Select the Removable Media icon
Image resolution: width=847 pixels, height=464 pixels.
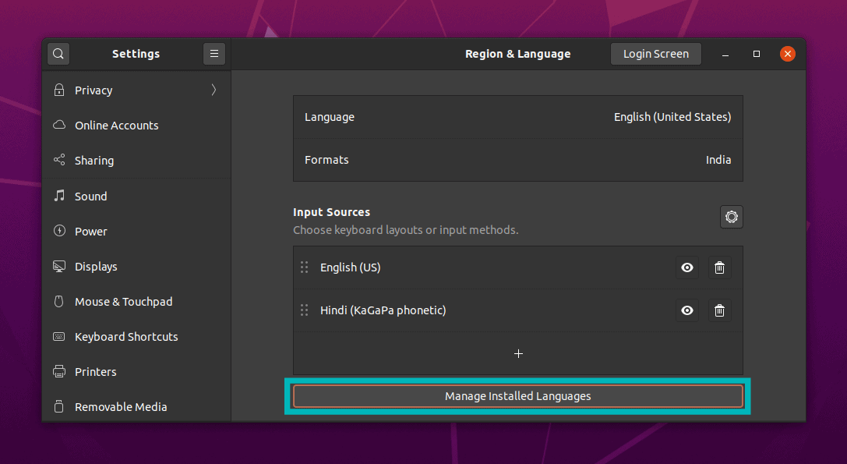pyautogui.click(x=58, y=406)
